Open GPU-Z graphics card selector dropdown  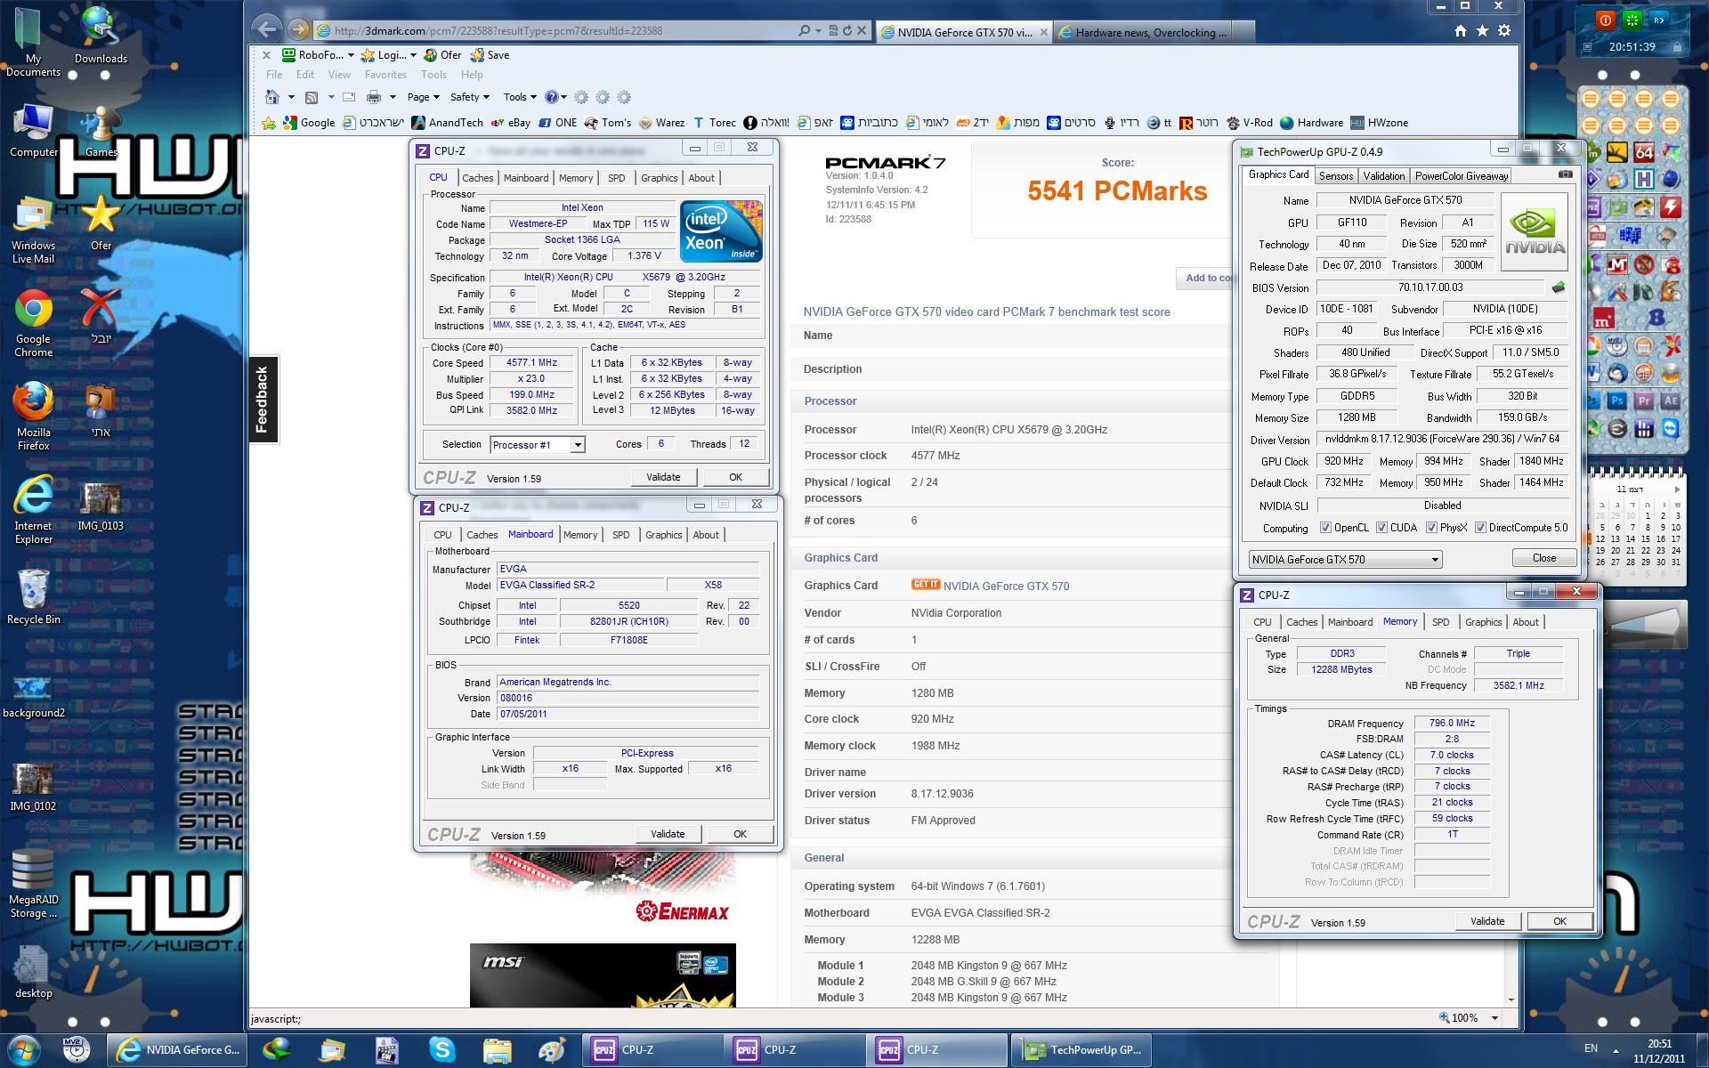[x=1345, y=559]
